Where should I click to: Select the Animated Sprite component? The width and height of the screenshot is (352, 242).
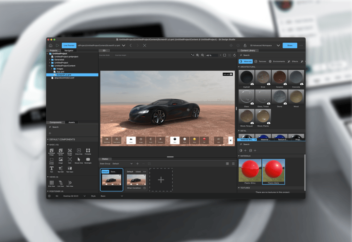click(60, 151)
